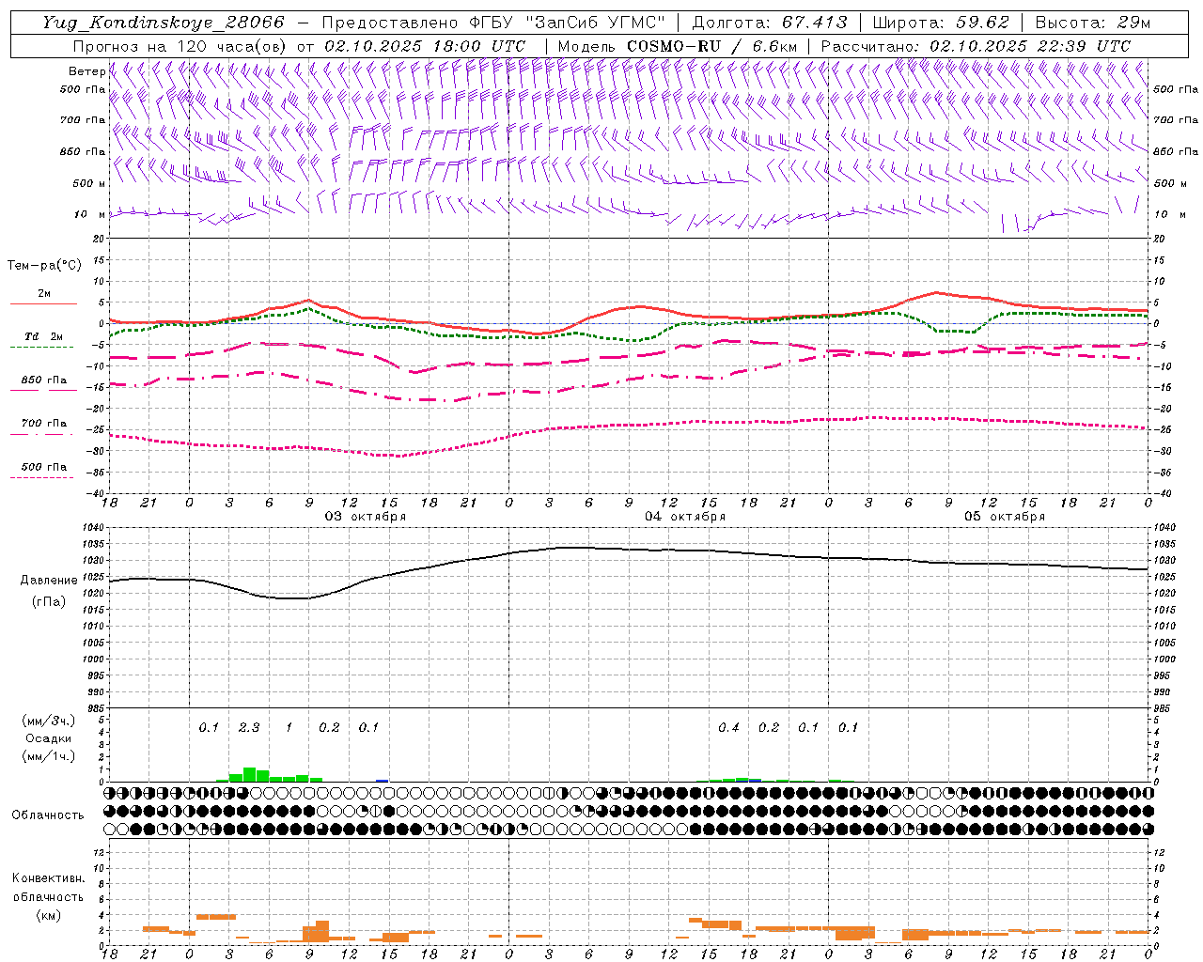Click the 10 м wind level label on the left

(90, 215)
